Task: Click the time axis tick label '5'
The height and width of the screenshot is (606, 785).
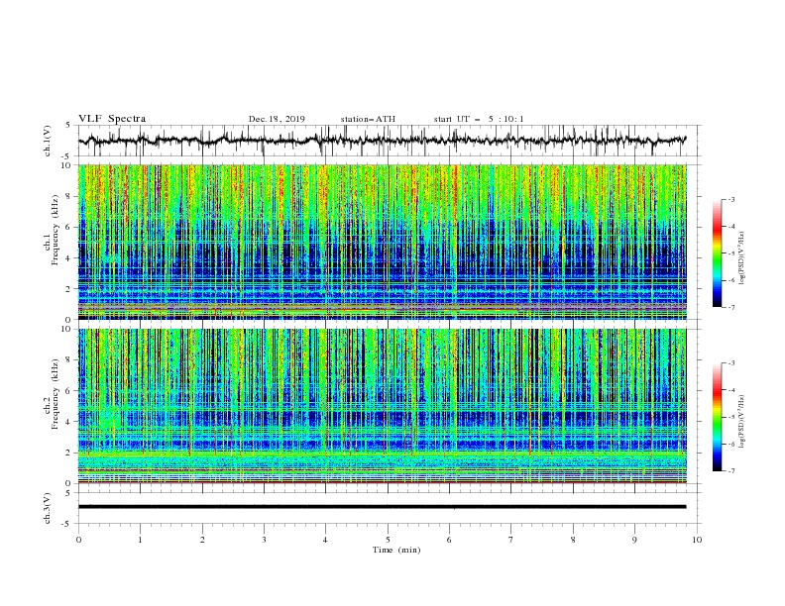Action: click(388, 540)
